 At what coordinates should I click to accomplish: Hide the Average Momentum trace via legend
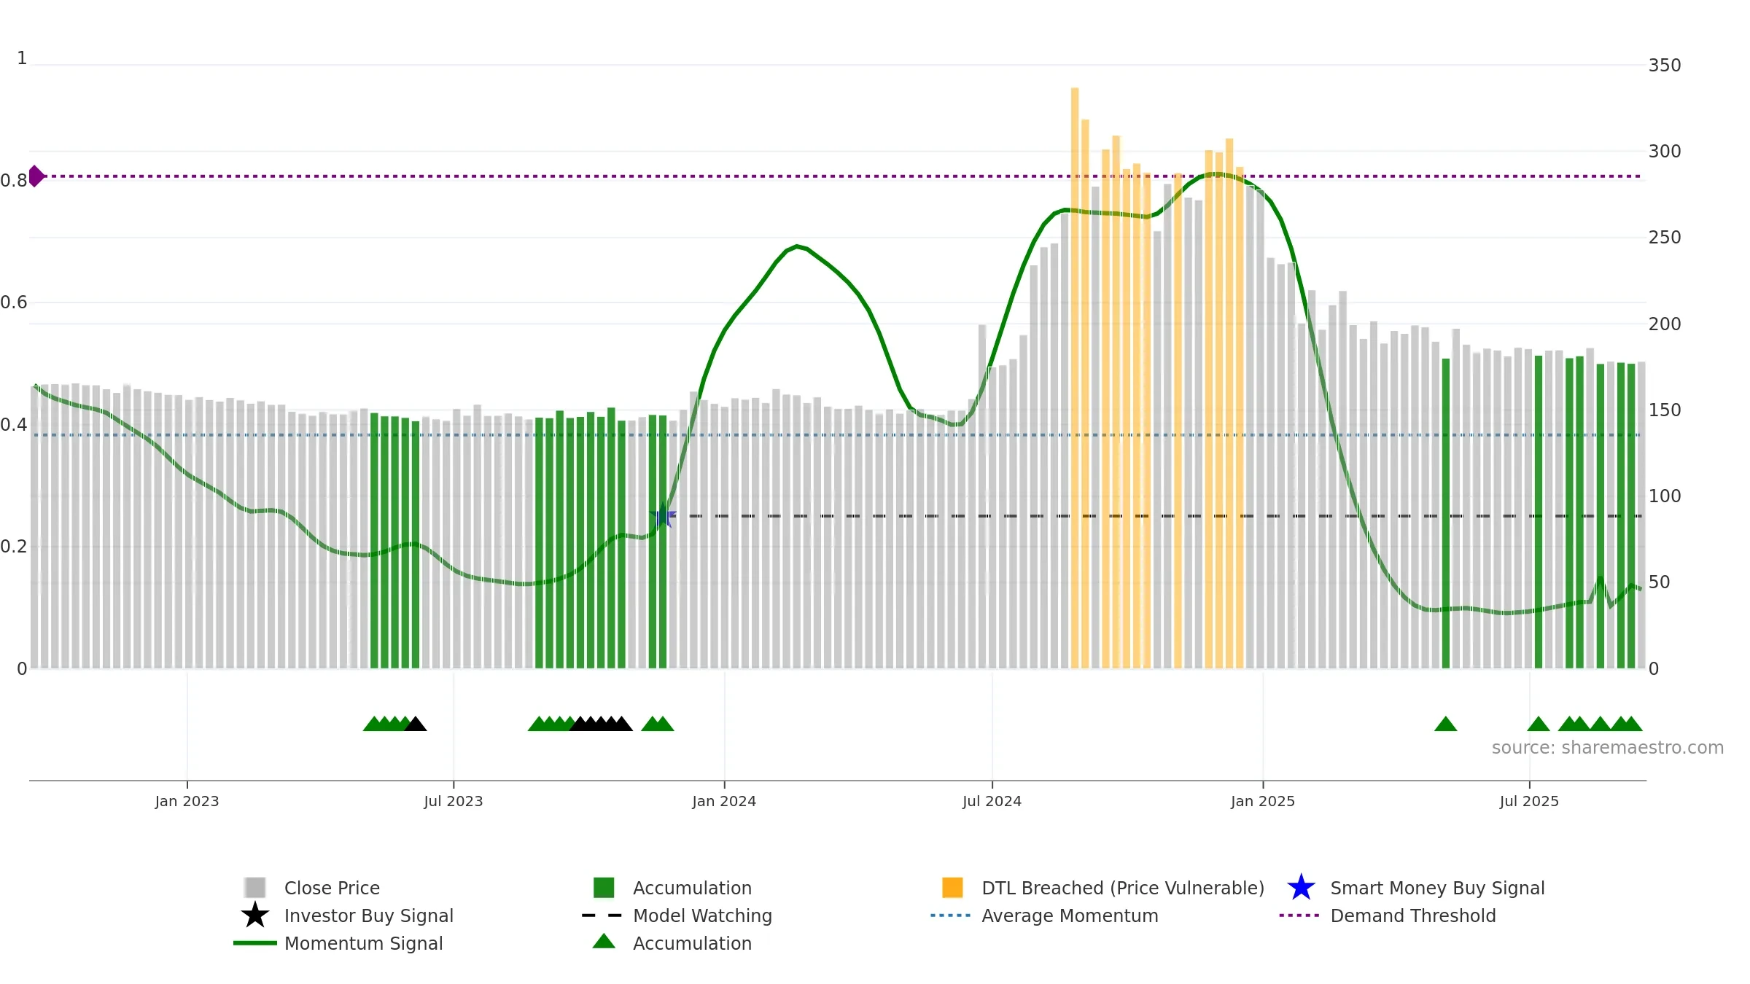pyautogui.click(x=1070, y=915)
